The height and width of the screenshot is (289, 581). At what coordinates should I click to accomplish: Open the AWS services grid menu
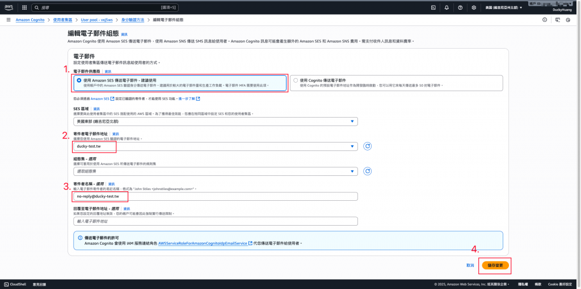pyautogui.click(x=24, y=7)
